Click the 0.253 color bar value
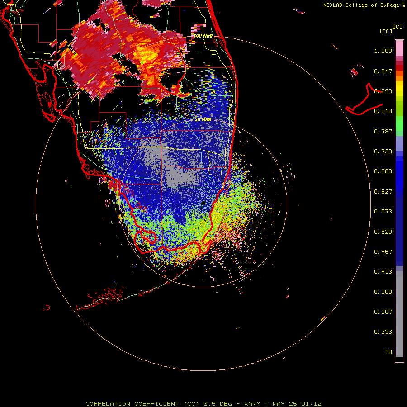This screenshot has height=407, width=407. tap(383, 332)
